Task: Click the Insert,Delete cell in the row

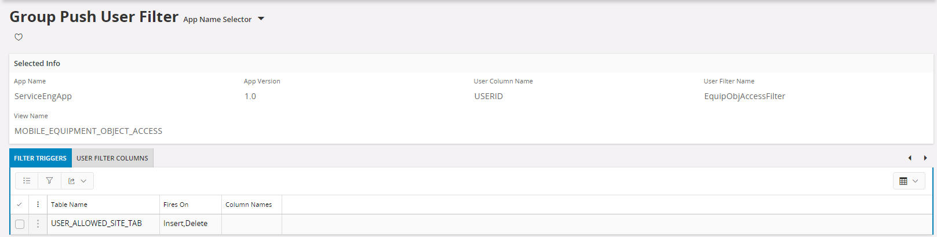Action: click(x=185, y=224)
